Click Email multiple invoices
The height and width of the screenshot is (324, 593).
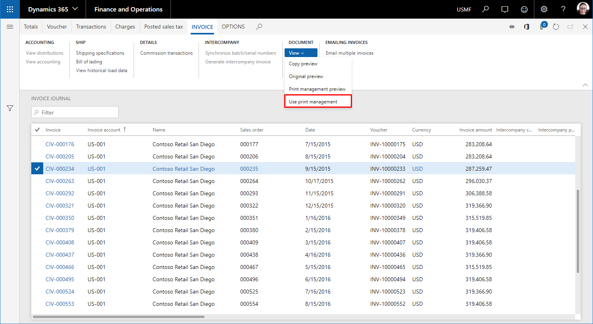click(350, 53)
